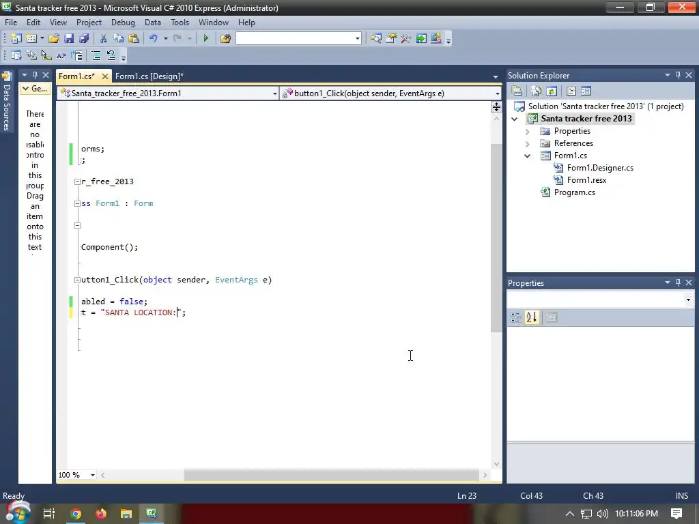
Task: Close the Form1.cs* tab
Action: coord(105,76)
